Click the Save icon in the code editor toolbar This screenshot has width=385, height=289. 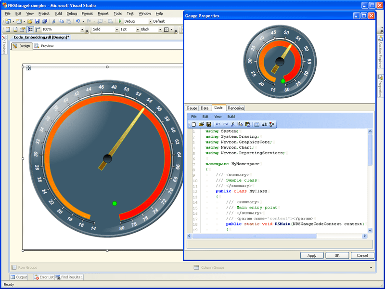pos(209,124)
